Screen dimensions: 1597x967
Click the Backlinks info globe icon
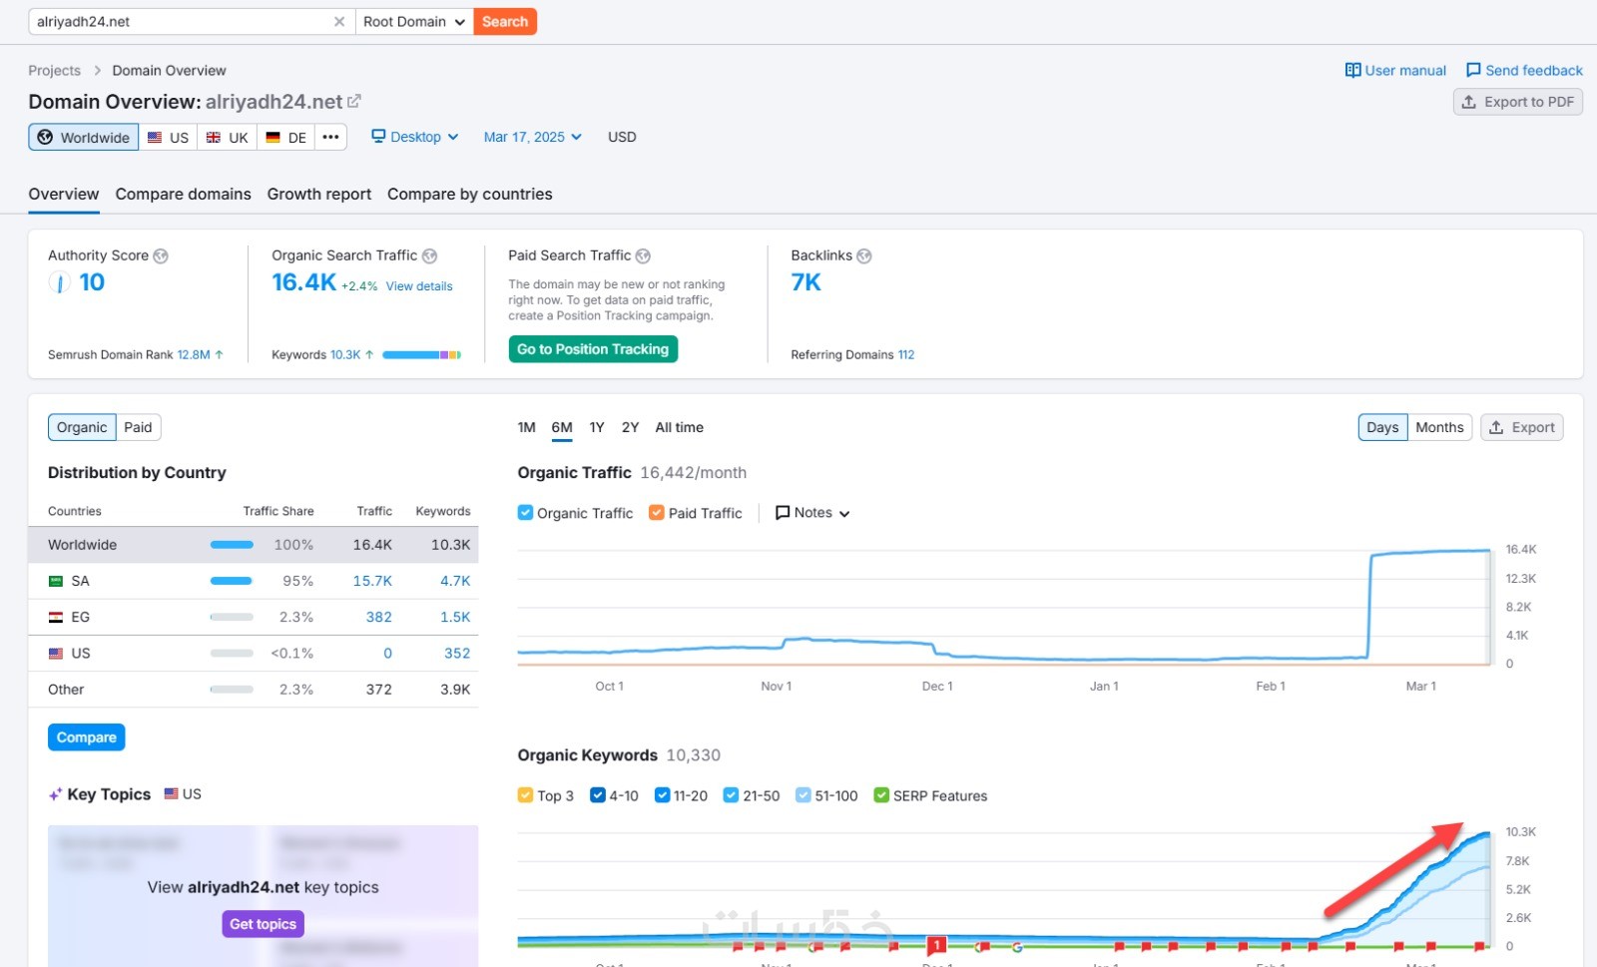click(864, 255)
